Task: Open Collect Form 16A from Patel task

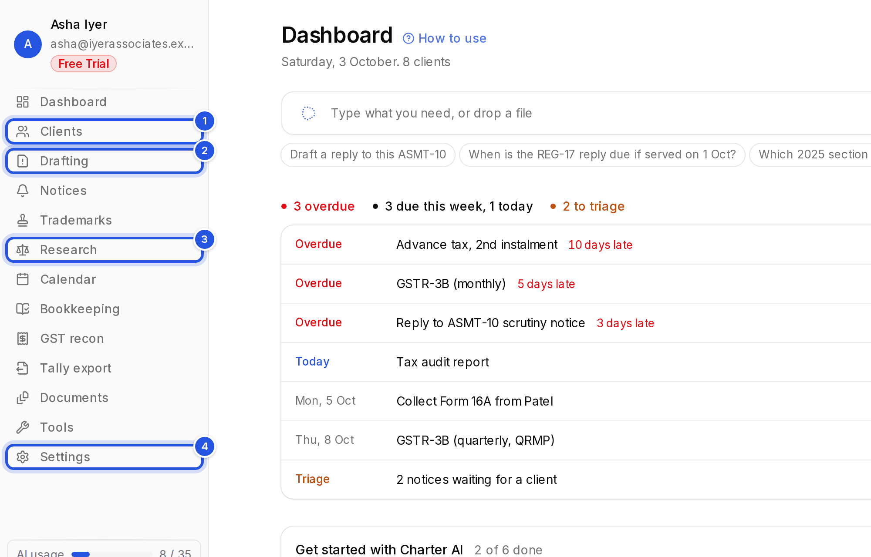Action: [x=576, y=401]
